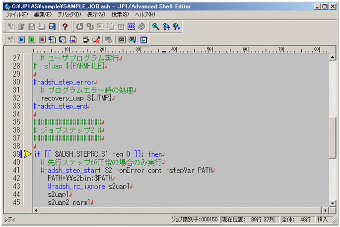Stop debugging with the red stop icon
Viewport: 340px width, 227px height.
tap(42, 40)
